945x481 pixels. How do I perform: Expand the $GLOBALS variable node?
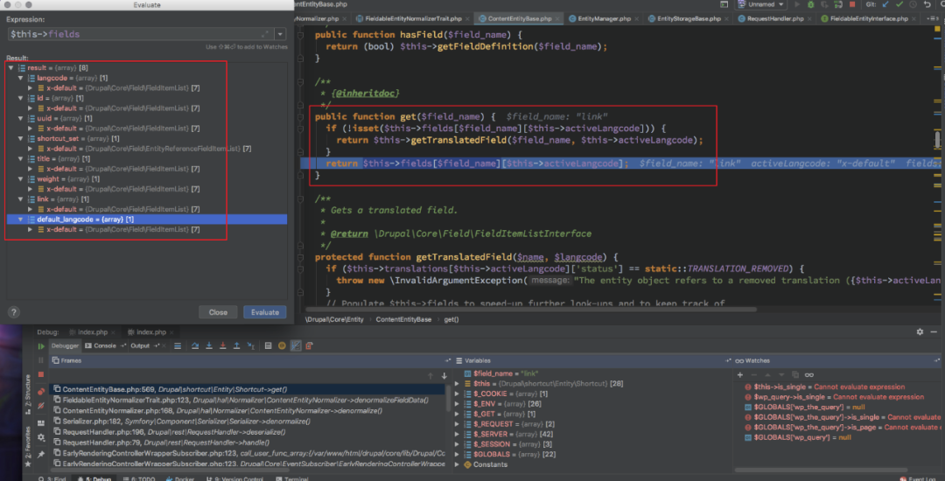tap(457, 455)
